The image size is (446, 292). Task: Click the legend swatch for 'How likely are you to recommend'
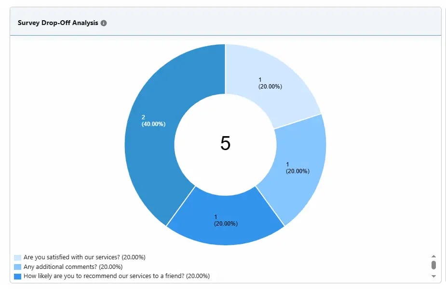tap(18, 277)
